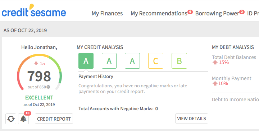Open notifications bell with 10 alerts
The width and height of the screenshot is (259, 131).
tap(23, 119)
